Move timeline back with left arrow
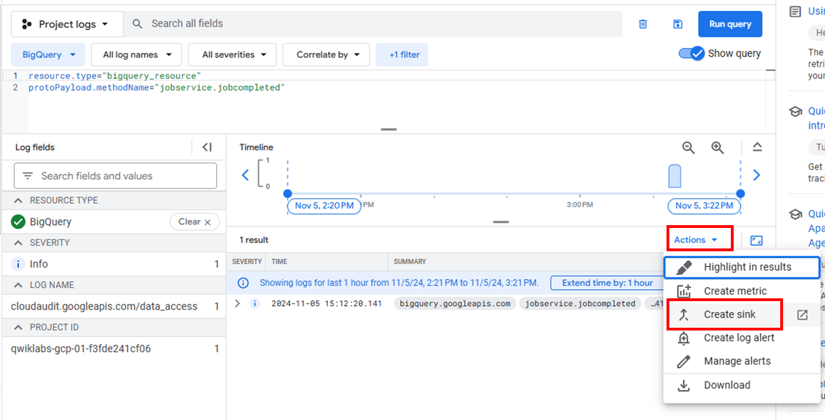This screenshot has width=825, height=420. (246, 175)
